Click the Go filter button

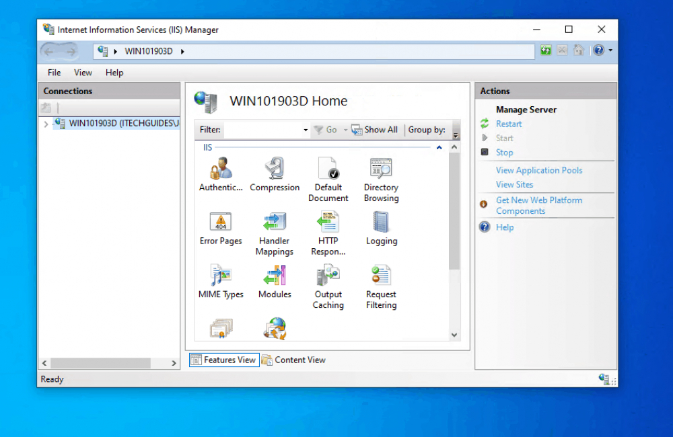(326, 130)
